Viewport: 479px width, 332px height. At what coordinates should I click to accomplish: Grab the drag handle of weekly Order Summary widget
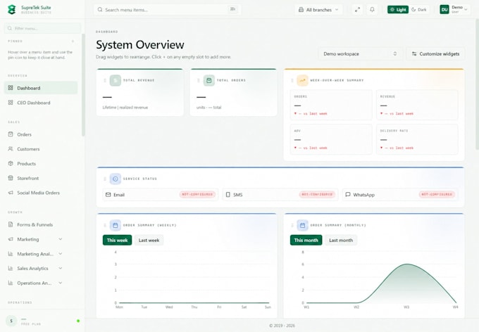click(x=105, y=225)
